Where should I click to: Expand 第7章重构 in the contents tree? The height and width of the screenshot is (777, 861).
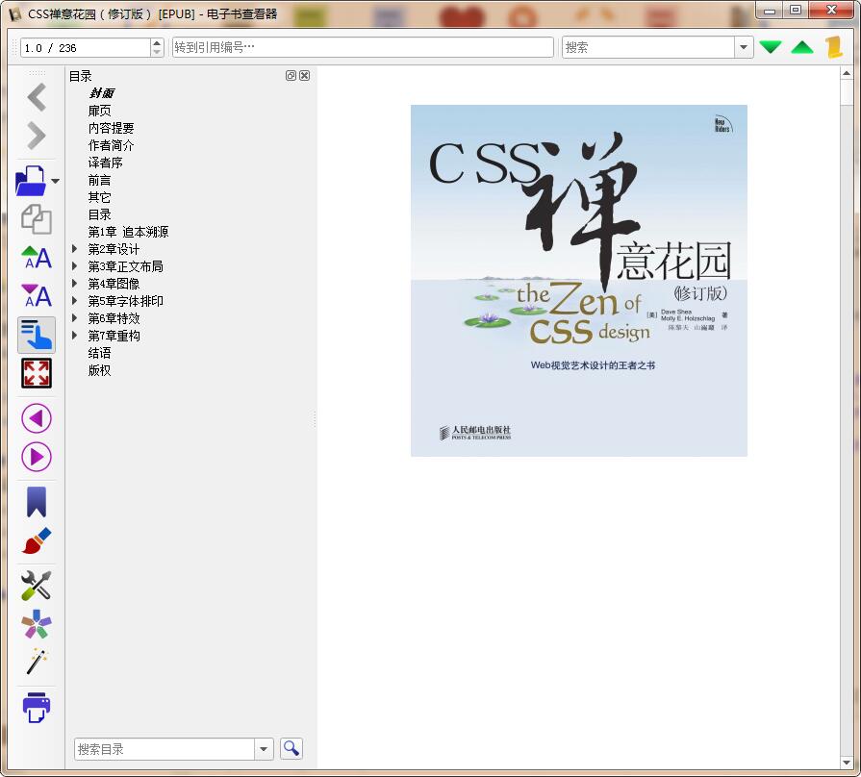74,336
